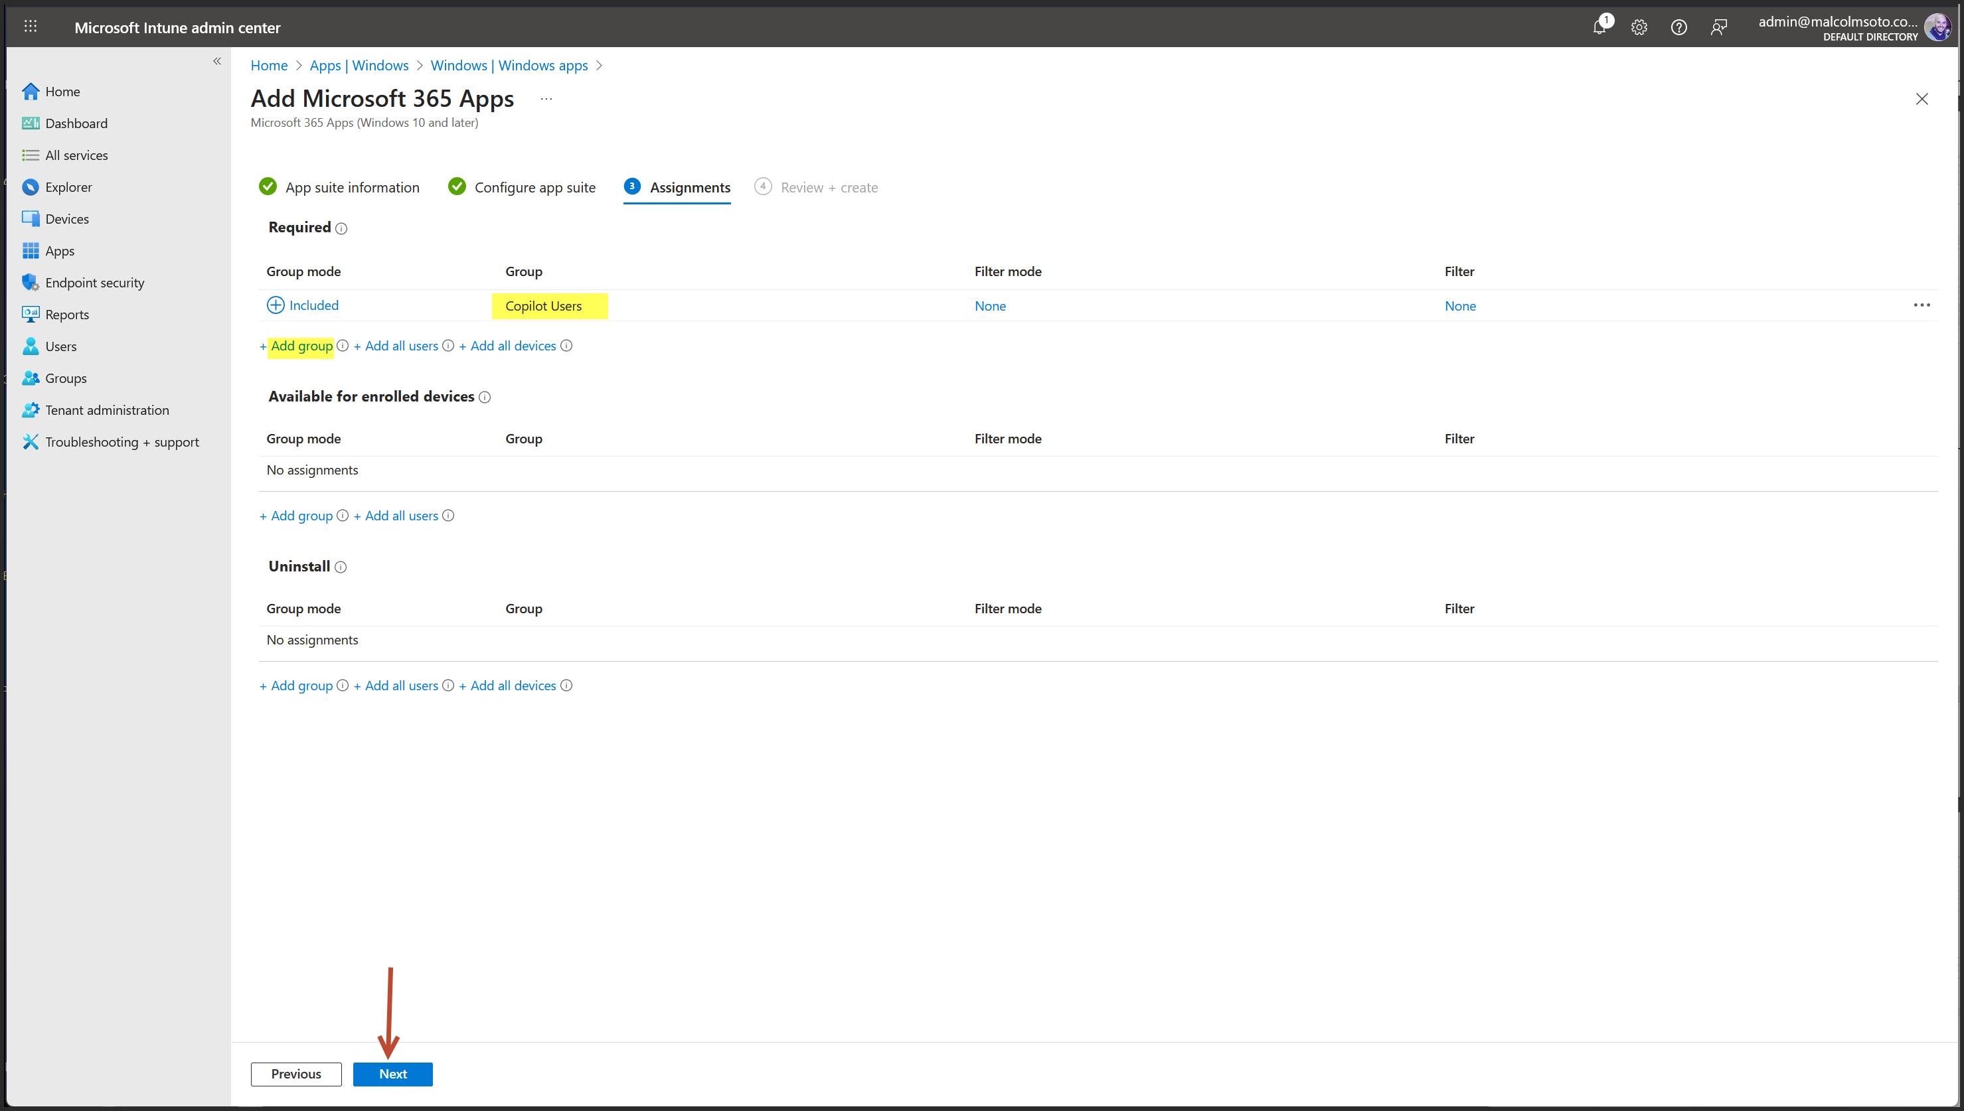Toggle the Included group mode for Copilot Users

point(303,305)
